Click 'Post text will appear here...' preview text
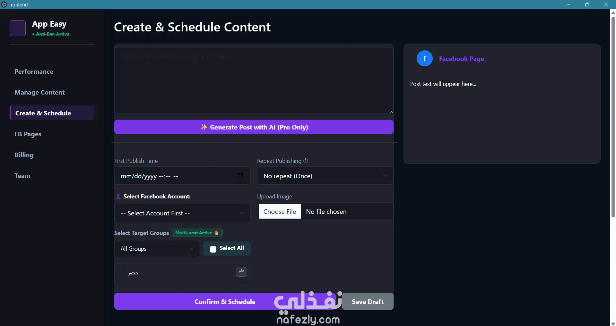This screenshot has width=616, height=326. pyautogui.click(x=443, y=84)
